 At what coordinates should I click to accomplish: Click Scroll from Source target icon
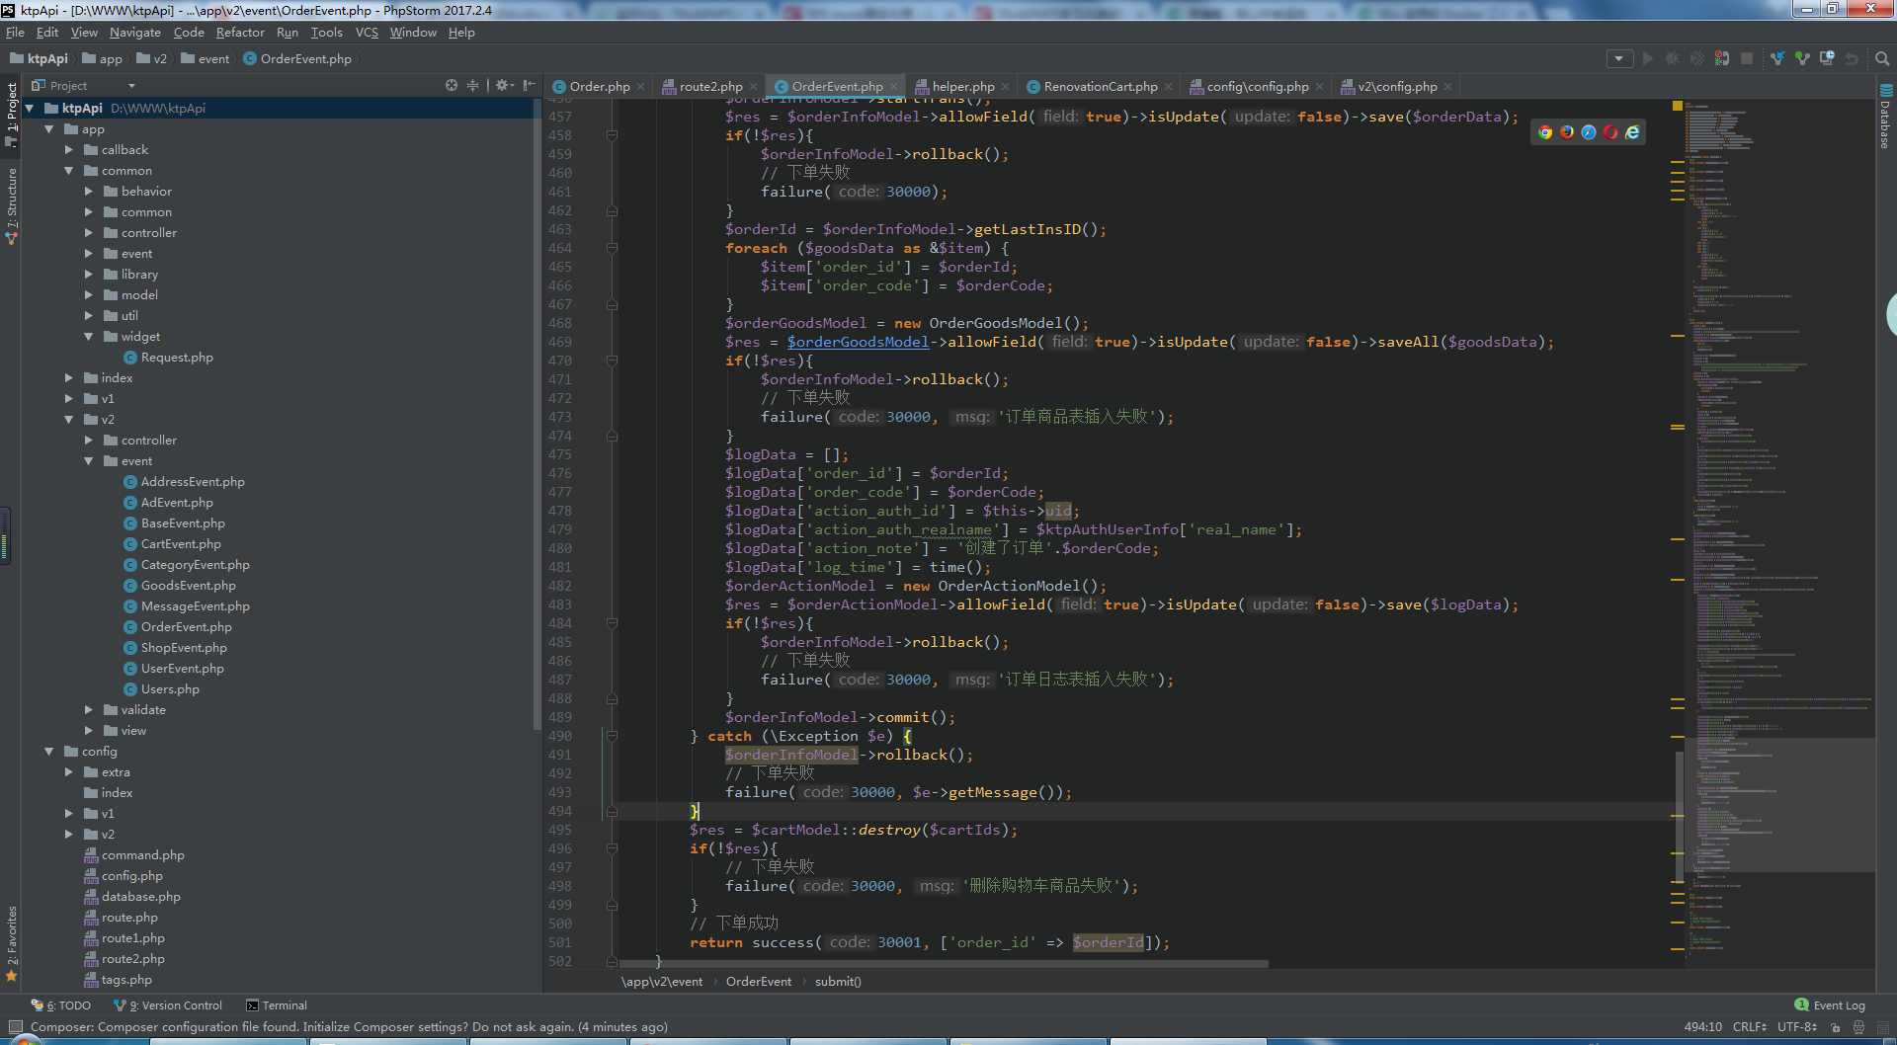point(452,86)
